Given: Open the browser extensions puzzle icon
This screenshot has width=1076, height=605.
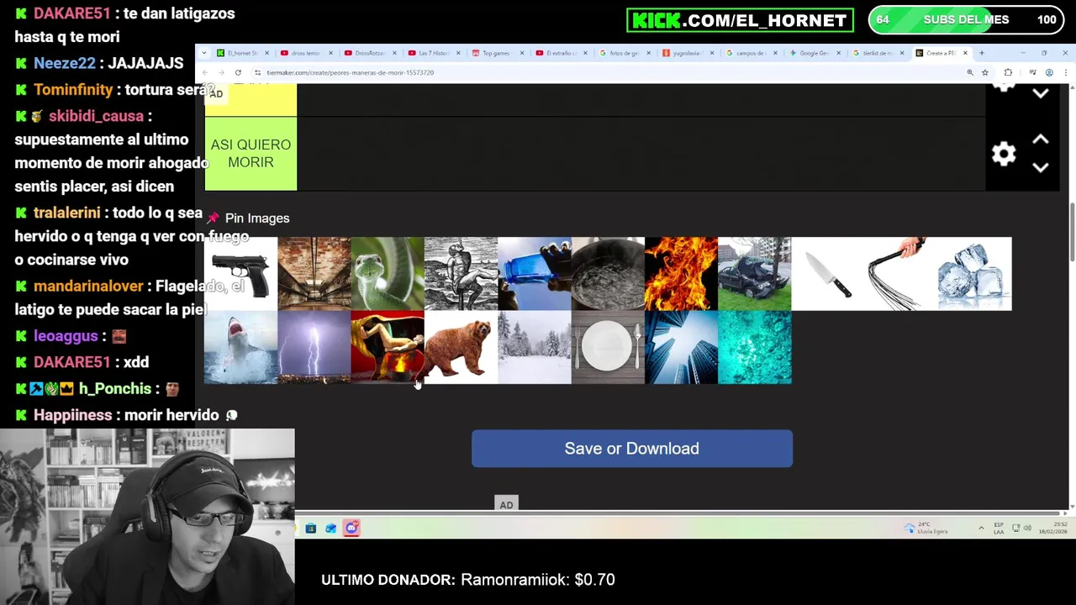Looking at the screenshot, I should 1008,72.
